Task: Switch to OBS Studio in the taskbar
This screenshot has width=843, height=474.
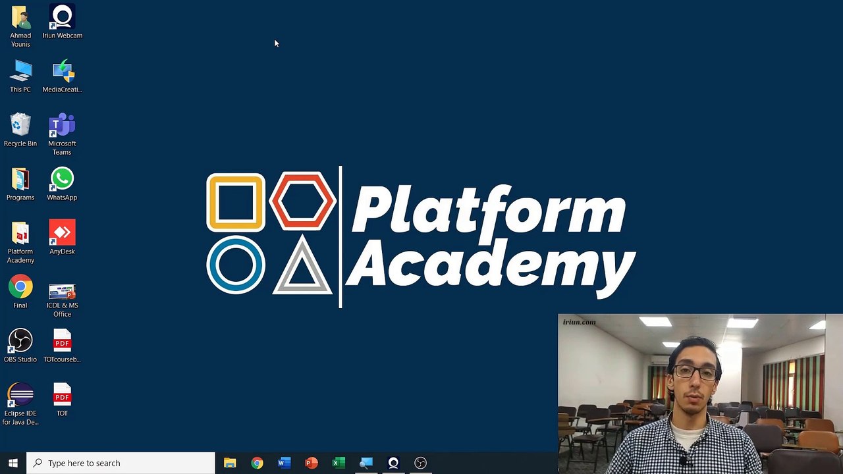Action: point(421,463)
